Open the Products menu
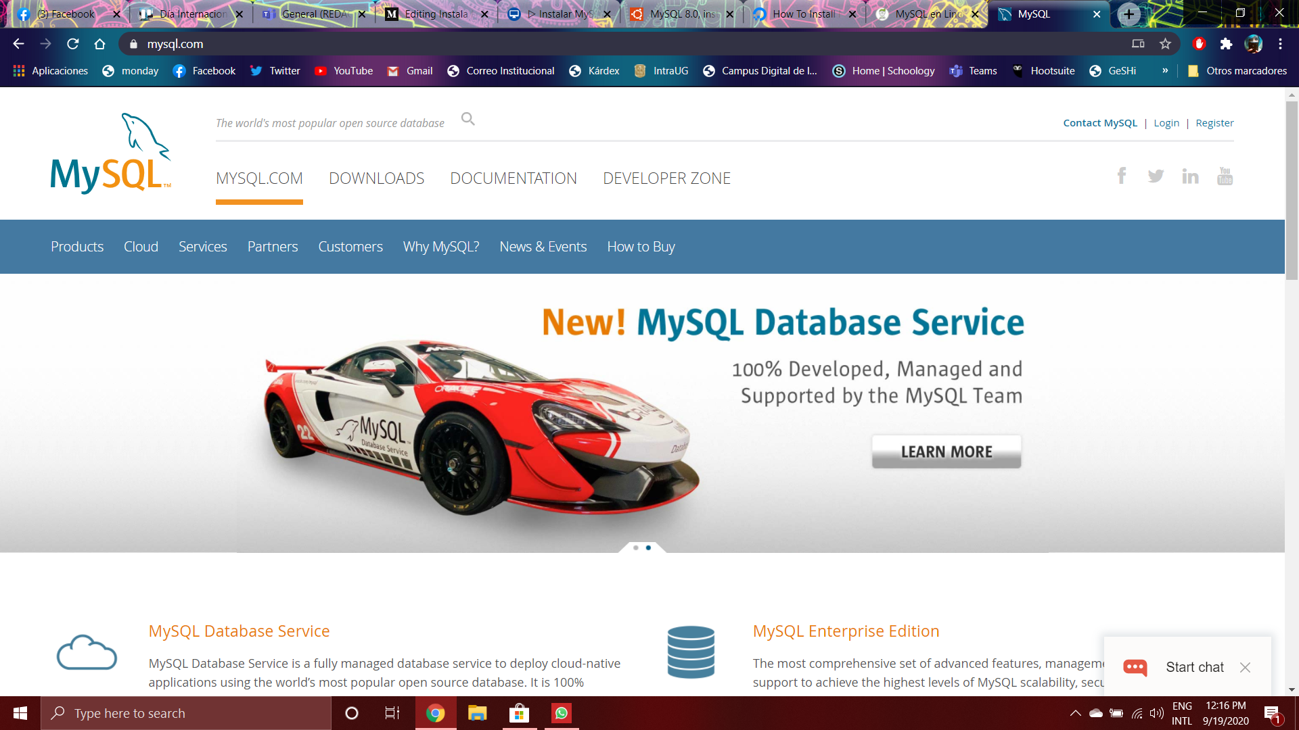The height and width of the screenshot is (730, 1299). 77,246
